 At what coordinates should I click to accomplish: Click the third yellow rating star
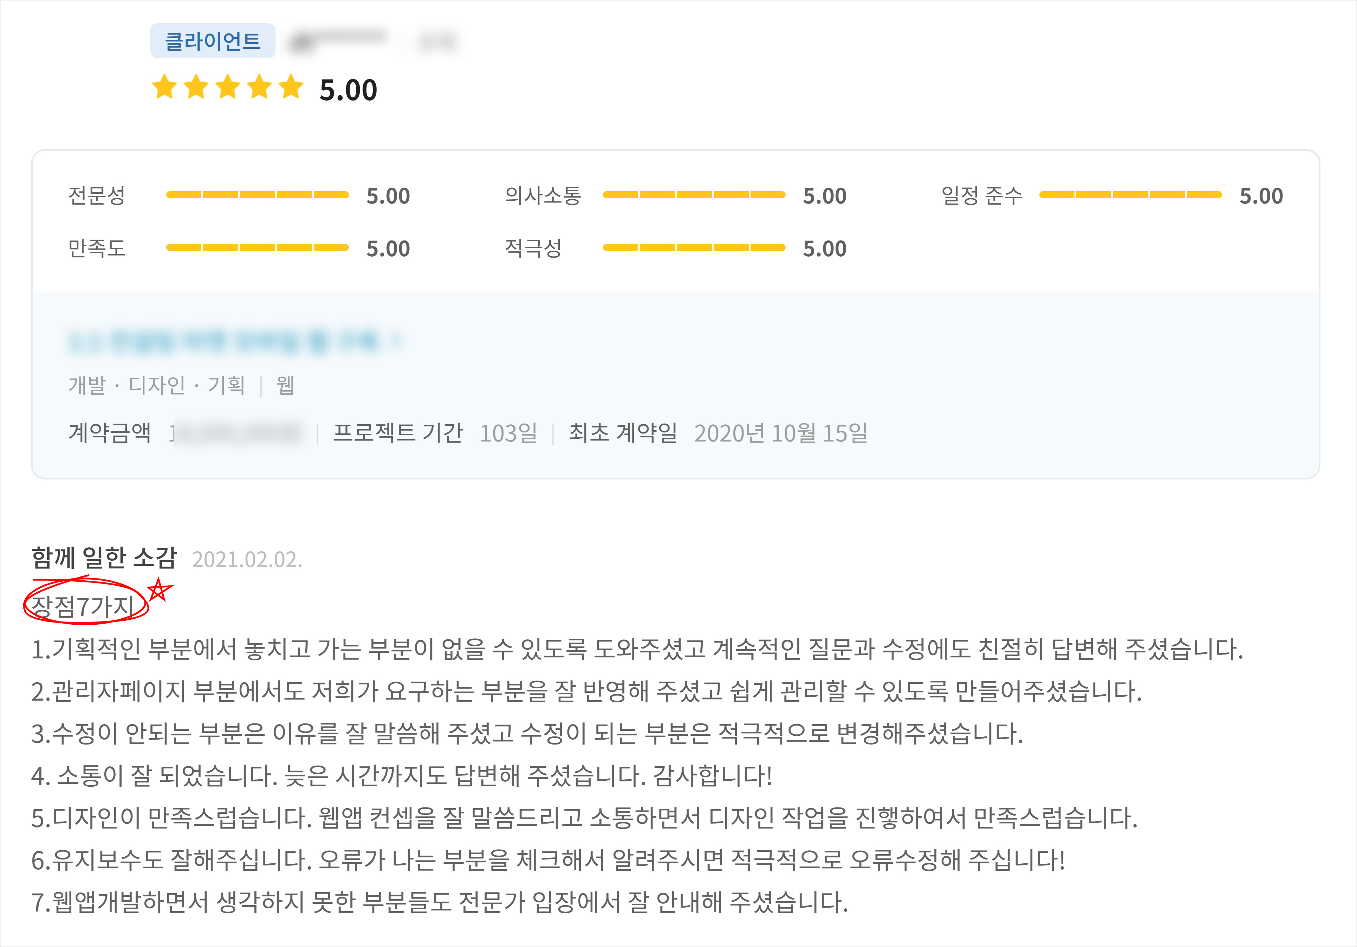click(x=228, y=88)
